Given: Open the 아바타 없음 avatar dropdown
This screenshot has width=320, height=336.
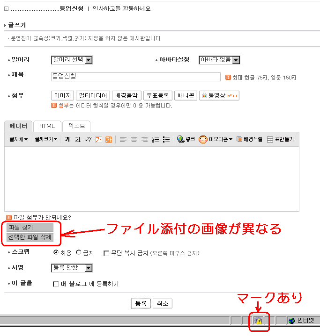Looking at the screenshot, I should 219,60.
